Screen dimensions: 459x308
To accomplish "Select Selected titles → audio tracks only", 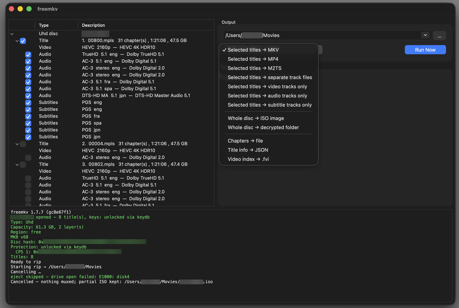I will (x=268, y=95).
